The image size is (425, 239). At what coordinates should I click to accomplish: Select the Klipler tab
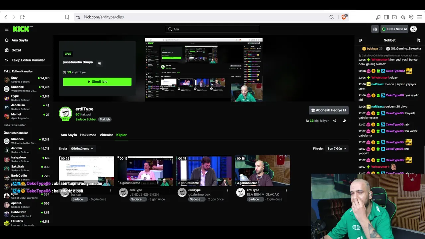tap(121, 135)
